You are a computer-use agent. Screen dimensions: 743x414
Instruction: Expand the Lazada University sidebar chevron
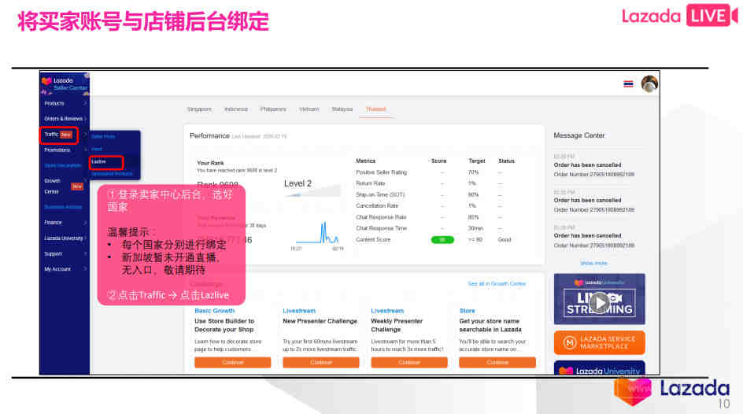pyautogui.click(x=85, y=238)
